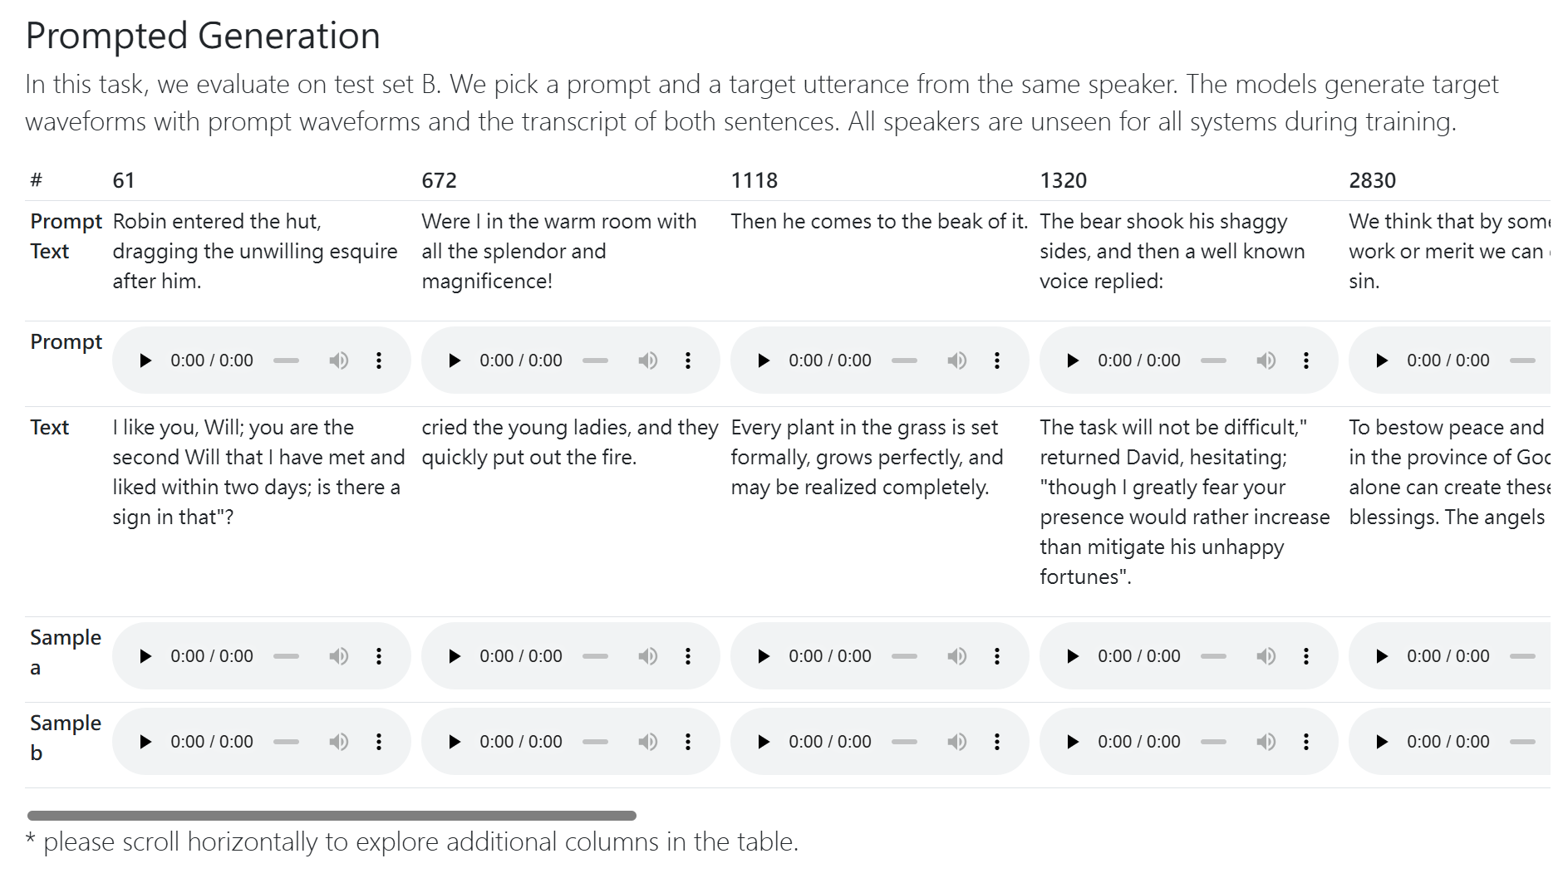Mute Sample b audio of column 61

tap(338, 742)
